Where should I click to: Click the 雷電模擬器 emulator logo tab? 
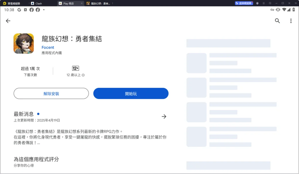12,3
